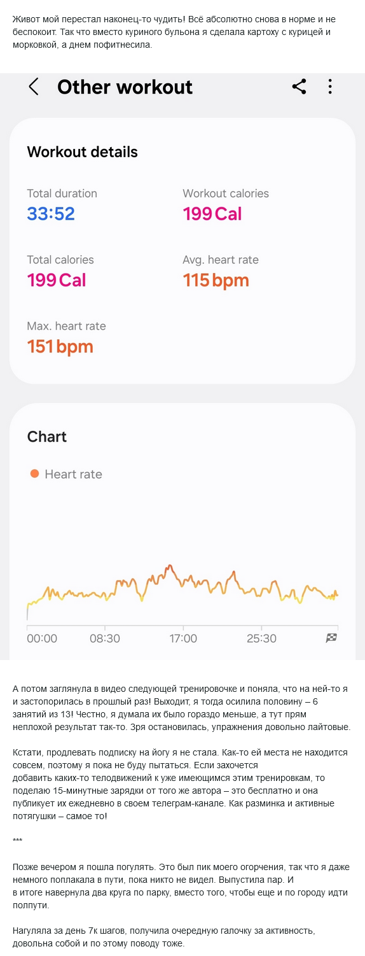Click the 08:30 chart time marker

(x=105, y=638)
